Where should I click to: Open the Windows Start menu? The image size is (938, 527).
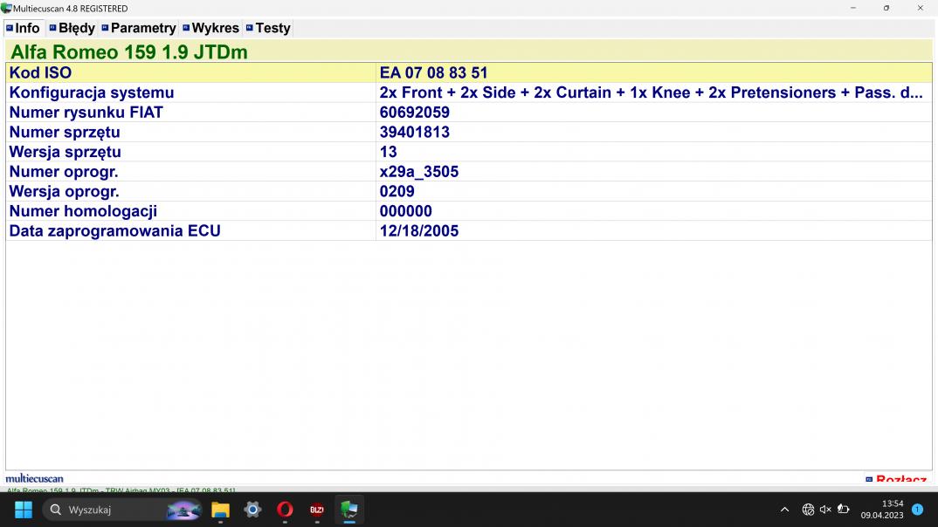click(24, 510)
